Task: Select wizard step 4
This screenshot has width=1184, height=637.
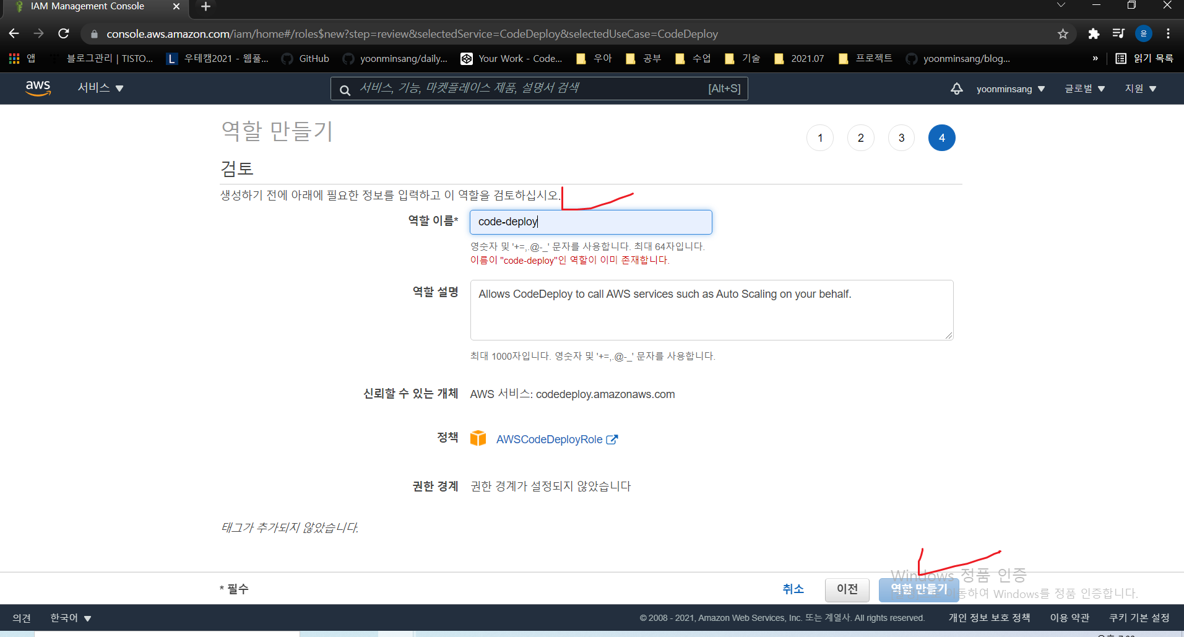Action: click(x=941, y=138)
